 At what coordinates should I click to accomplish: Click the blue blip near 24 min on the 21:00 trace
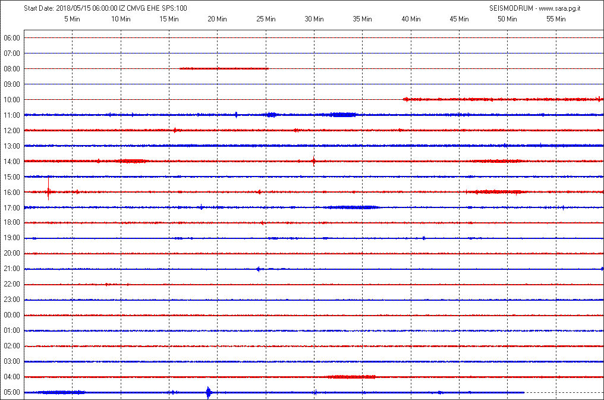259,269
